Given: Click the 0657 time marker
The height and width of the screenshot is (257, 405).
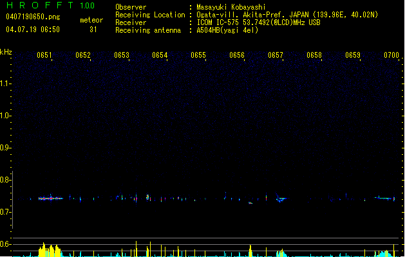Looking at the screenshot, I should click(276, 55).
